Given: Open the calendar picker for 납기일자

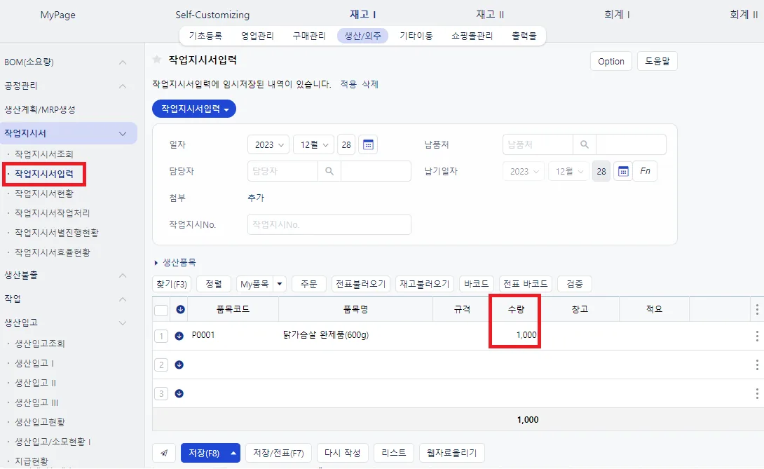Looking at the screenshot, I should point(622,172).
